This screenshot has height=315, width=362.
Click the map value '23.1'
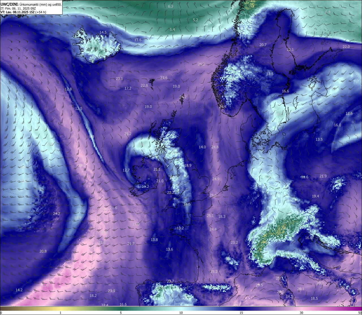[119, 79]
